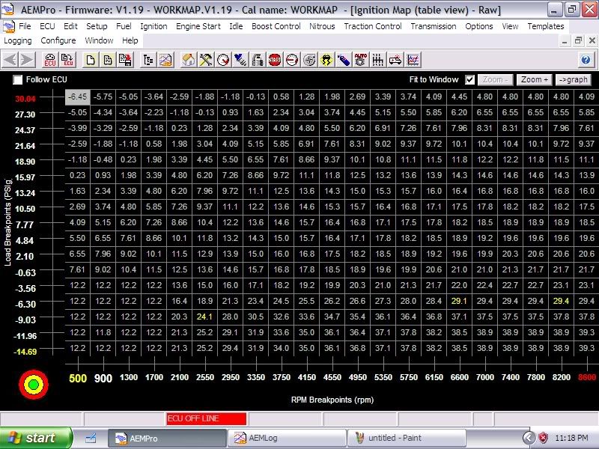Viewport: 599px width, 449px height.
Task: Click the forward arrow toolbar button
Action: coord(27,60)
